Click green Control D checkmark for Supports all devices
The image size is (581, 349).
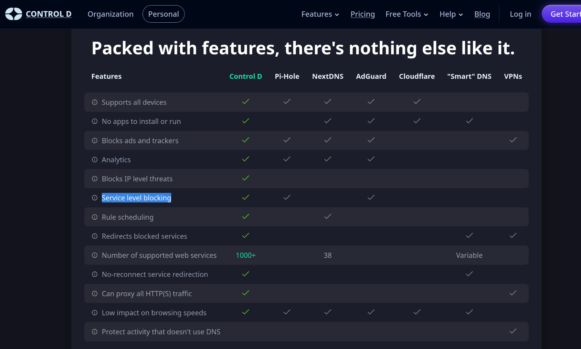point(245,102)
